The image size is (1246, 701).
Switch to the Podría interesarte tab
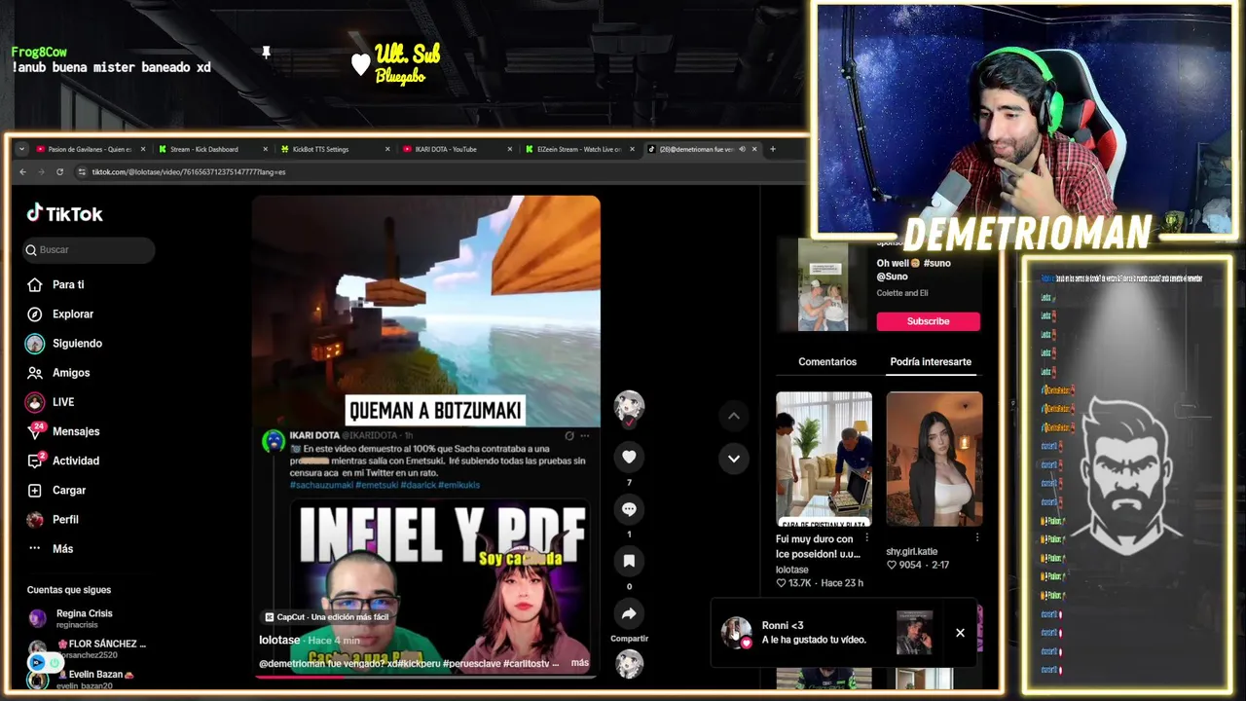tap(931, 361)
